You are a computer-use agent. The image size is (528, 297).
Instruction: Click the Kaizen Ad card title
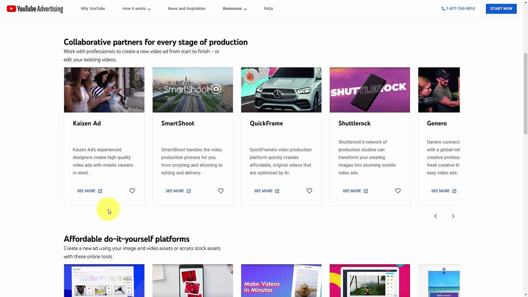coord(87,123)
